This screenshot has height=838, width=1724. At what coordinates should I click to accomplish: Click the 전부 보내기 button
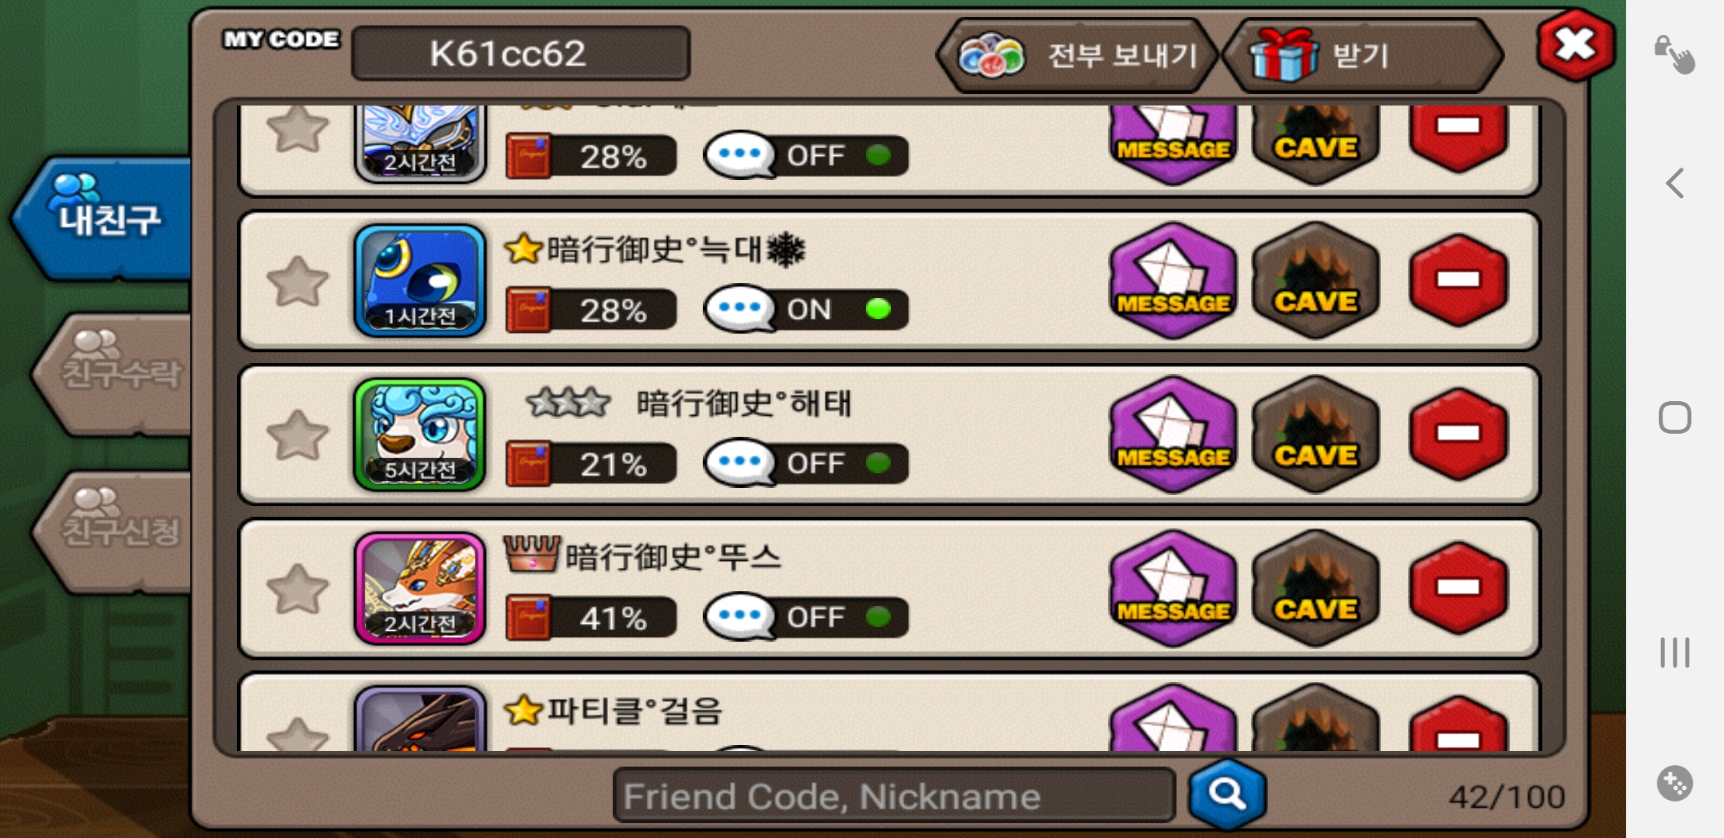1078,55
